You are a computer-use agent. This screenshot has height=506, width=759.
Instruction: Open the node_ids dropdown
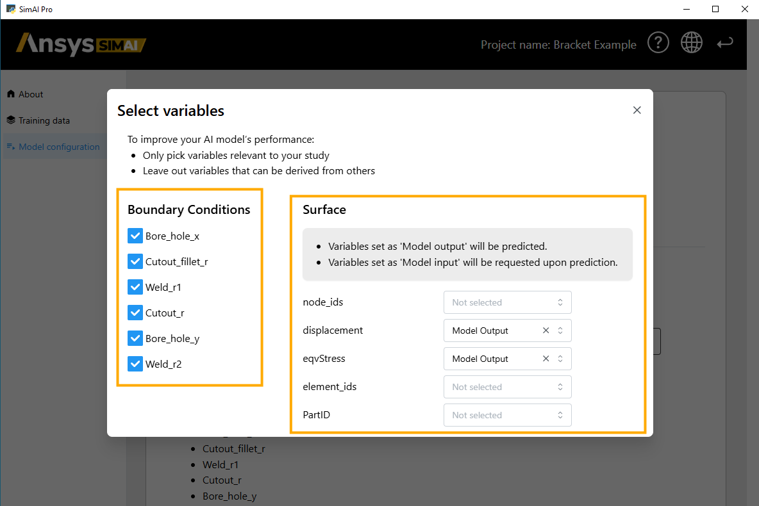click(x=507, y=302)
